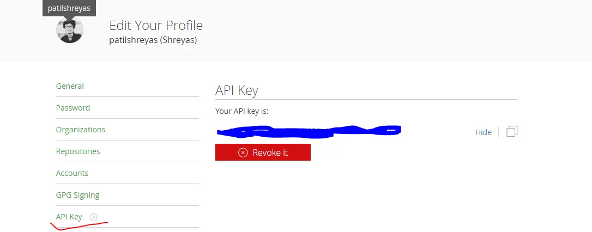592x232 pixels.
Task: Click the profile avatar picture
Action: coord(70,30)
